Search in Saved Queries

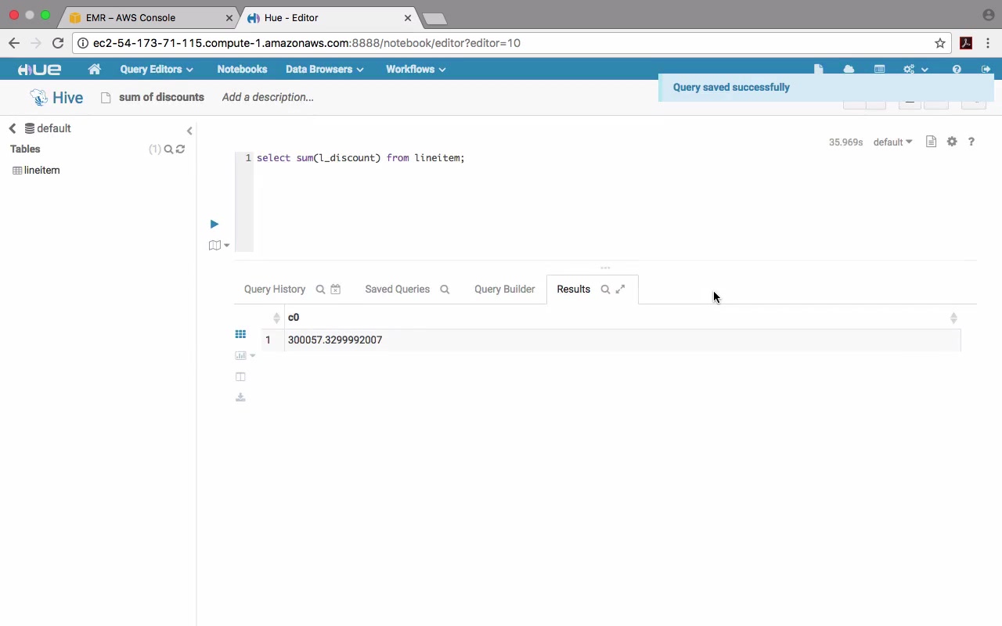445,290
